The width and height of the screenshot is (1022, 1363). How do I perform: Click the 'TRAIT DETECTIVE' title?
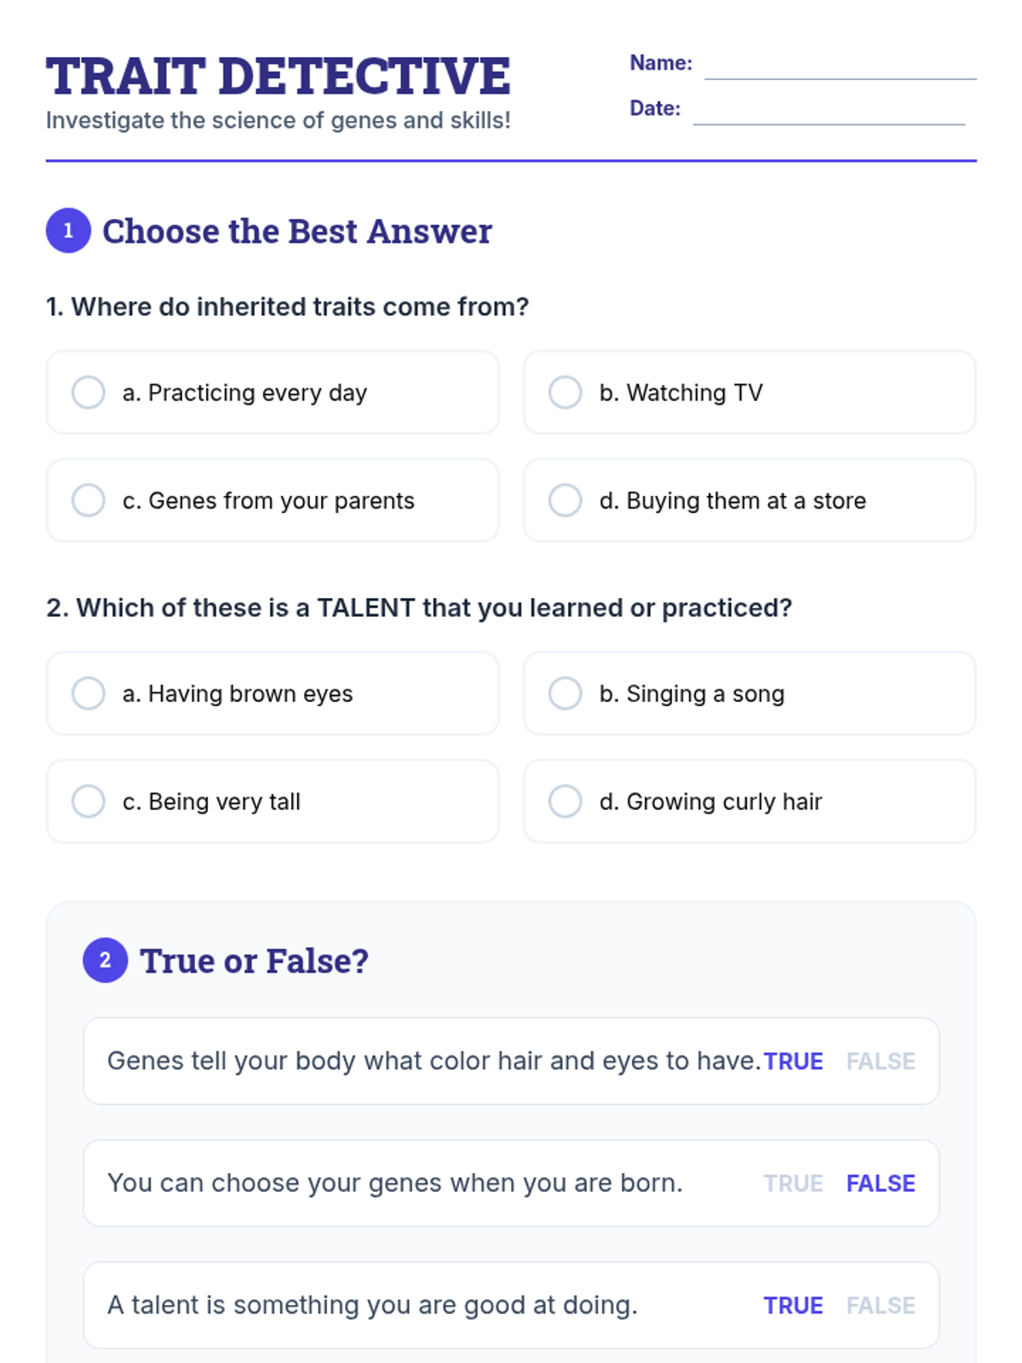pos(278,76)
